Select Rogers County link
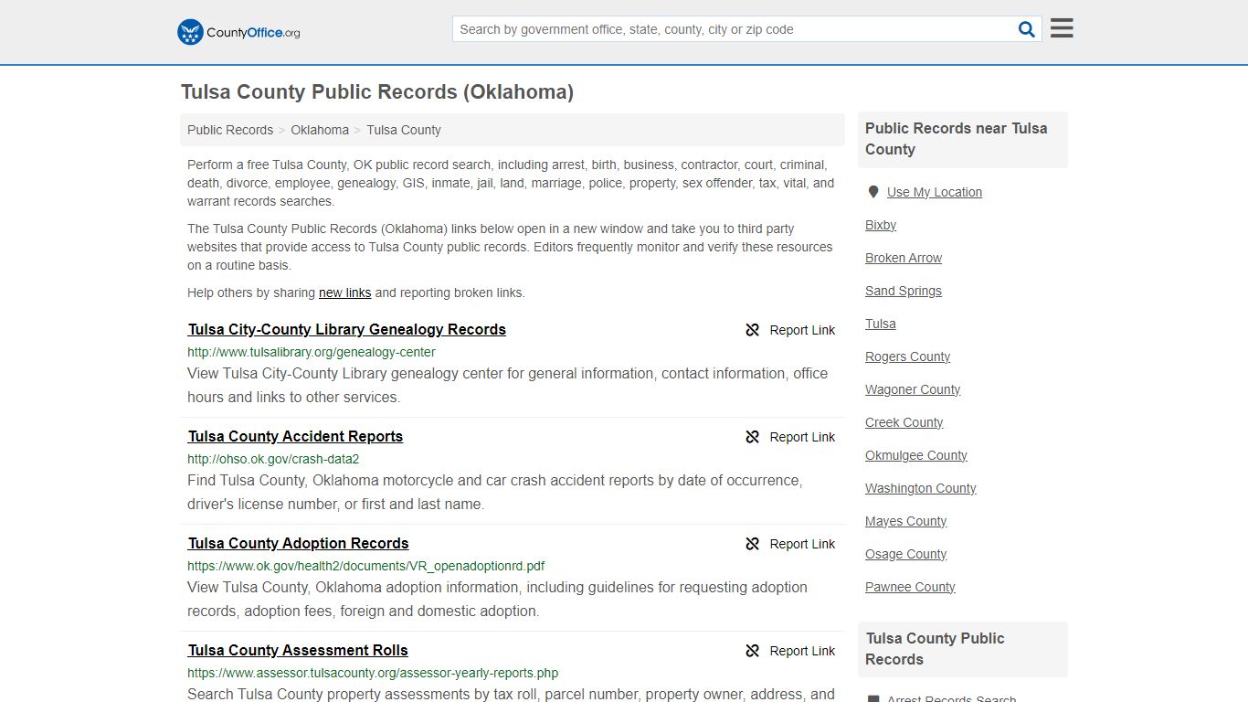Screen dimensions: 1248x702 point(908,356)
